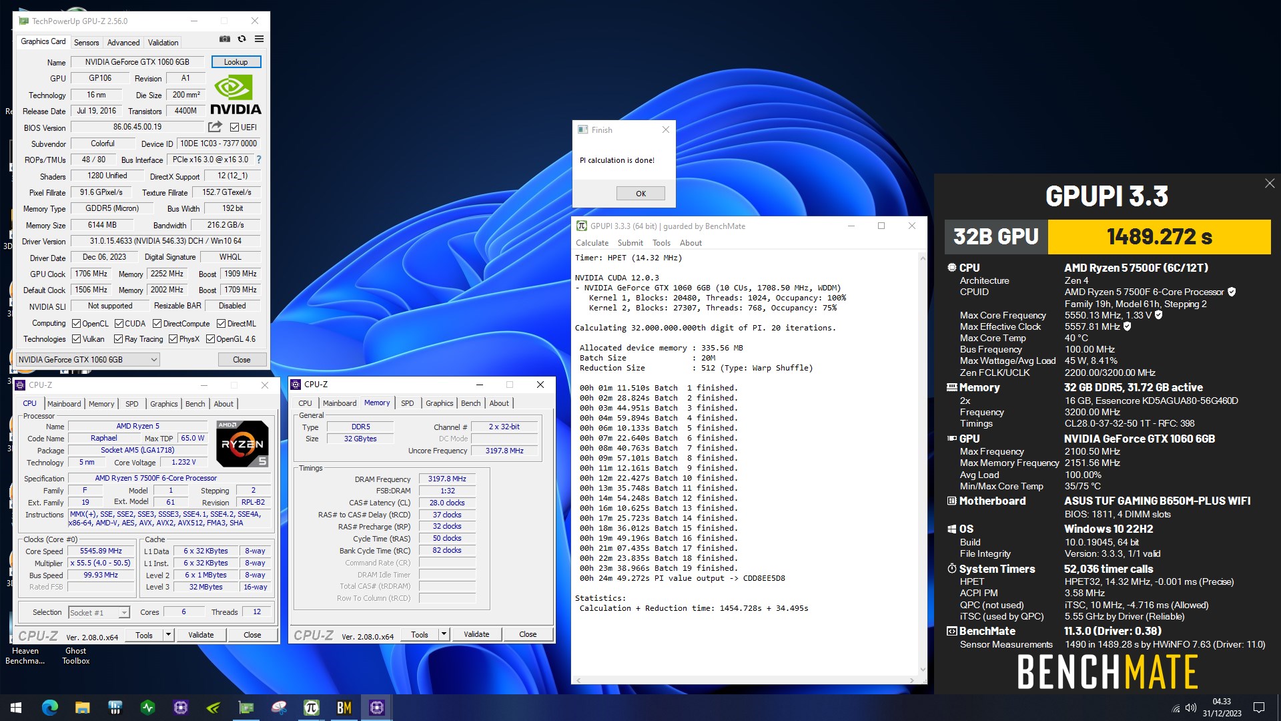Toggle the OpenCL checkbox
Screen dimensions: 1281x721
click(76, 324)
